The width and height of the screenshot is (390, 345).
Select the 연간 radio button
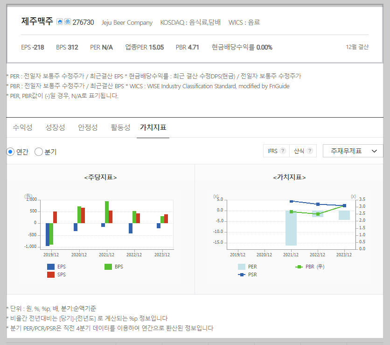10,152
